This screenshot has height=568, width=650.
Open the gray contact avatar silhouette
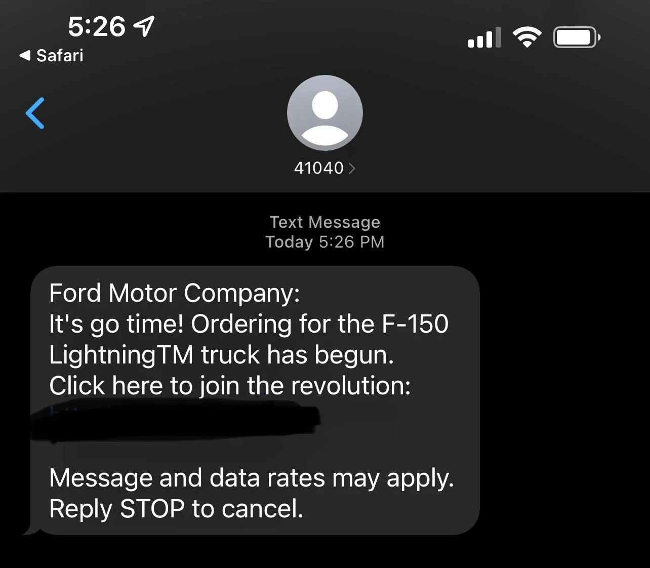(x=324, y=113)
